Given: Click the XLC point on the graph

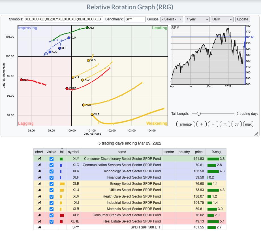Looking at the screenshot, I should (50, 52).
